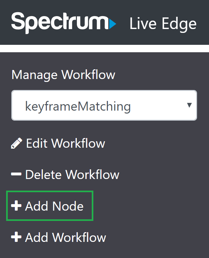Click the word Workflow in Add Workflow

point(79,237)
